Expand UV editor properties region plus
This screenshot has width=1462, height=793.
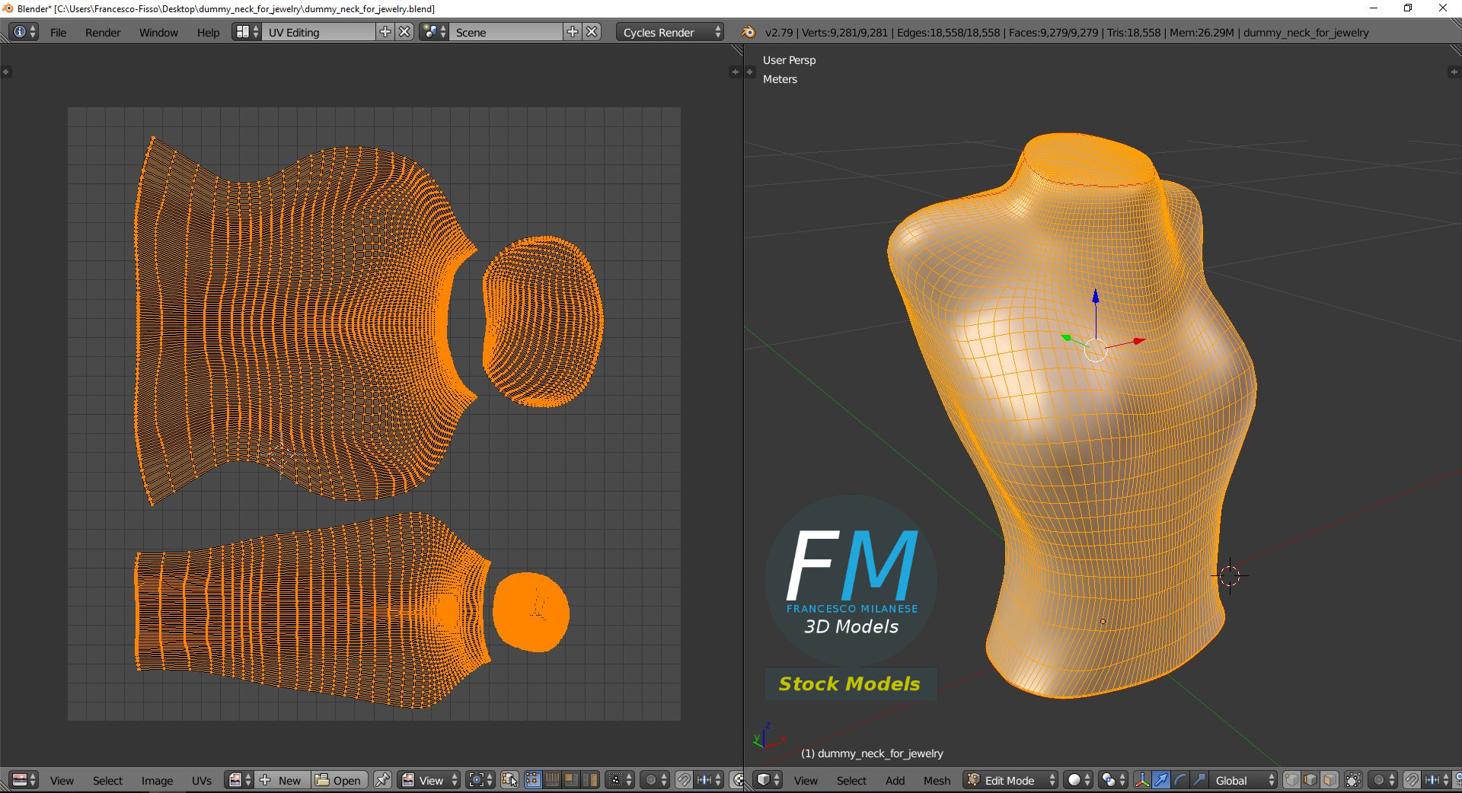point(735,72)
